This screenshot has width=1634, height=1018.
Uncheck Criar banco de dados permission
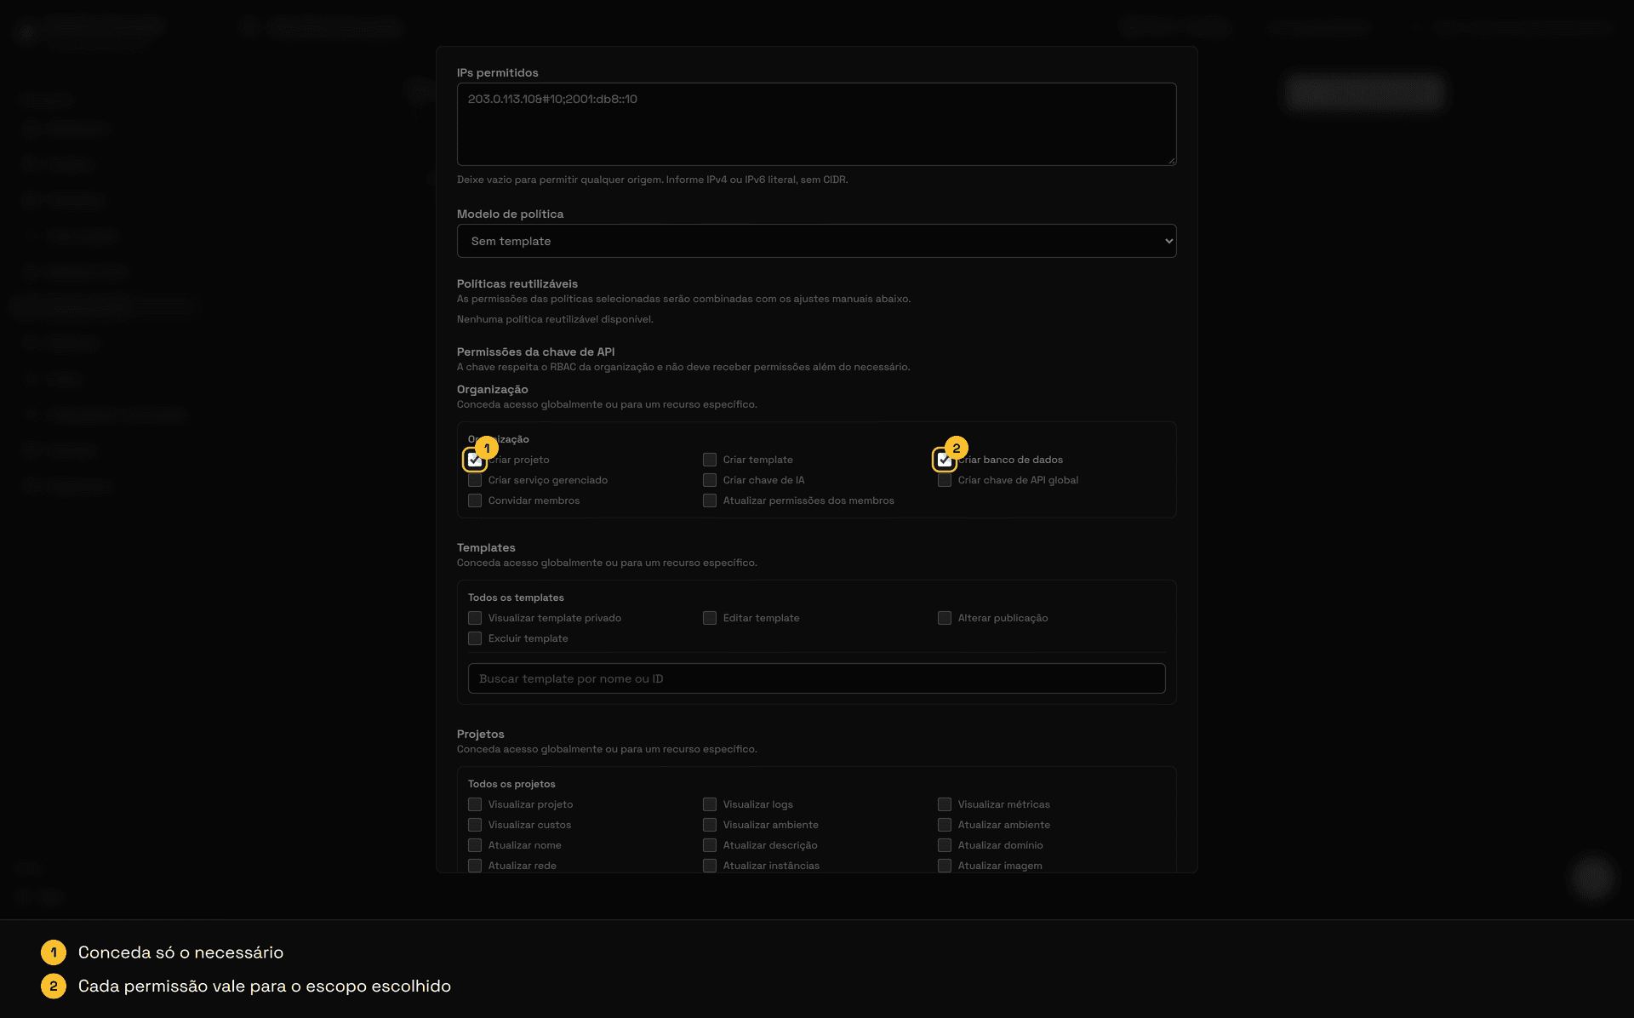[945, 460]
